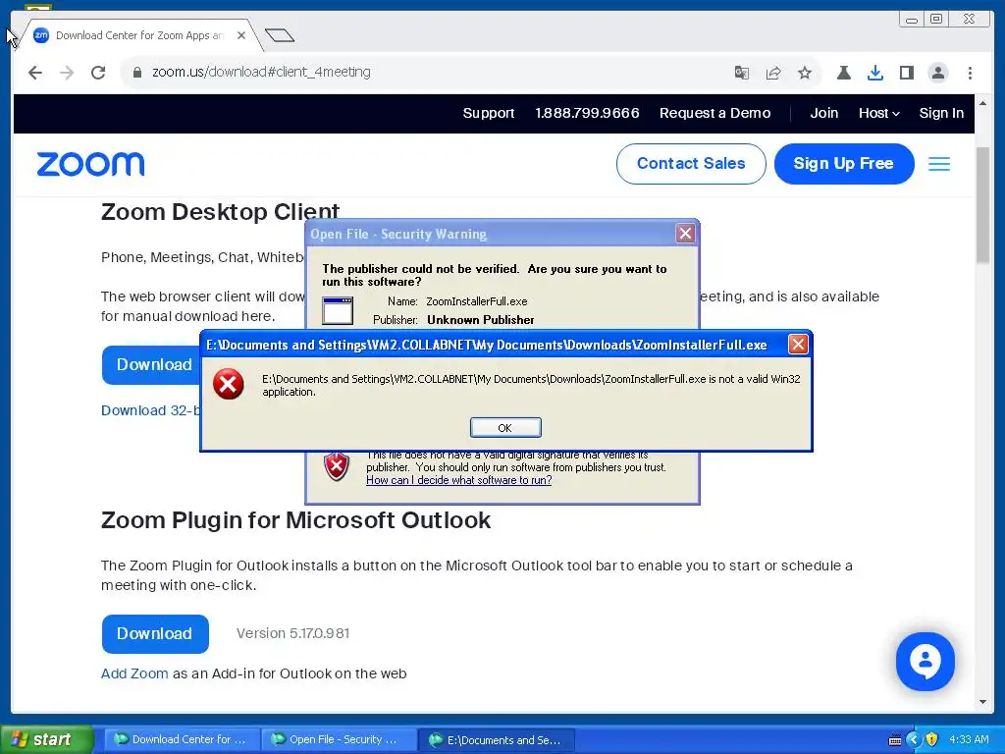Click the page scrollbar thumb
Viewport: 1005px width, 754px height.
pos(983,205)
